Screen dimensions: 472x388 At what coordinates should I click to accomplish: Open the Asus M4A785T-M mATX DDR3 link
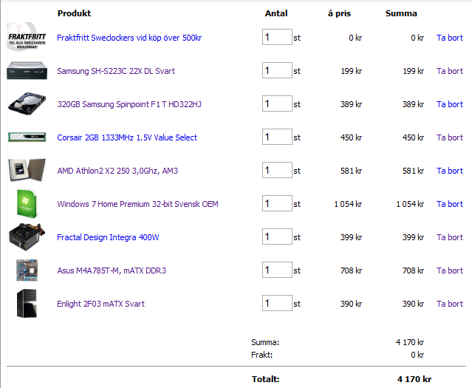(112, 270)
